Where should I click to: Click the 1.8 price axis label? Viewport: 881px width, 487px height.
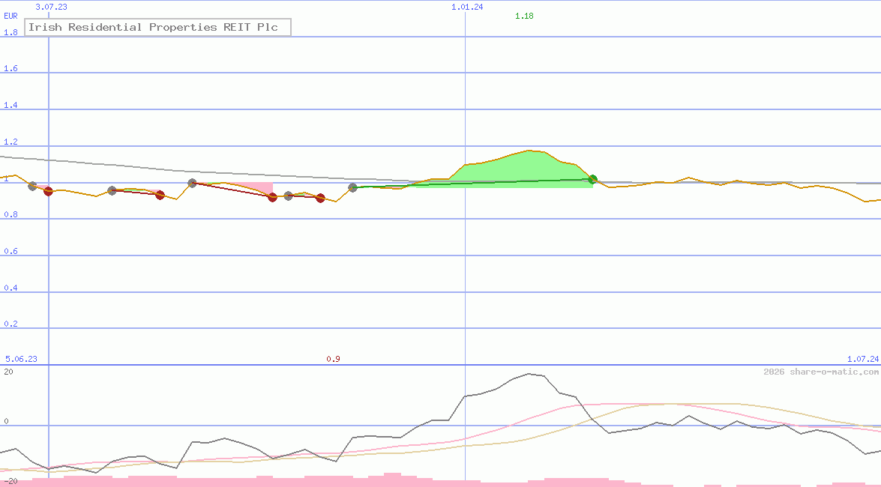[10, 32]
